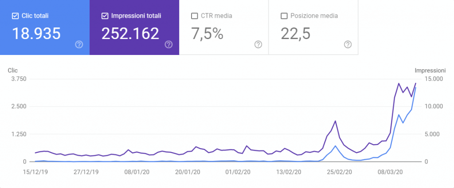Click the Clic axis title
The image size is (454, 188).
[13, 70]
